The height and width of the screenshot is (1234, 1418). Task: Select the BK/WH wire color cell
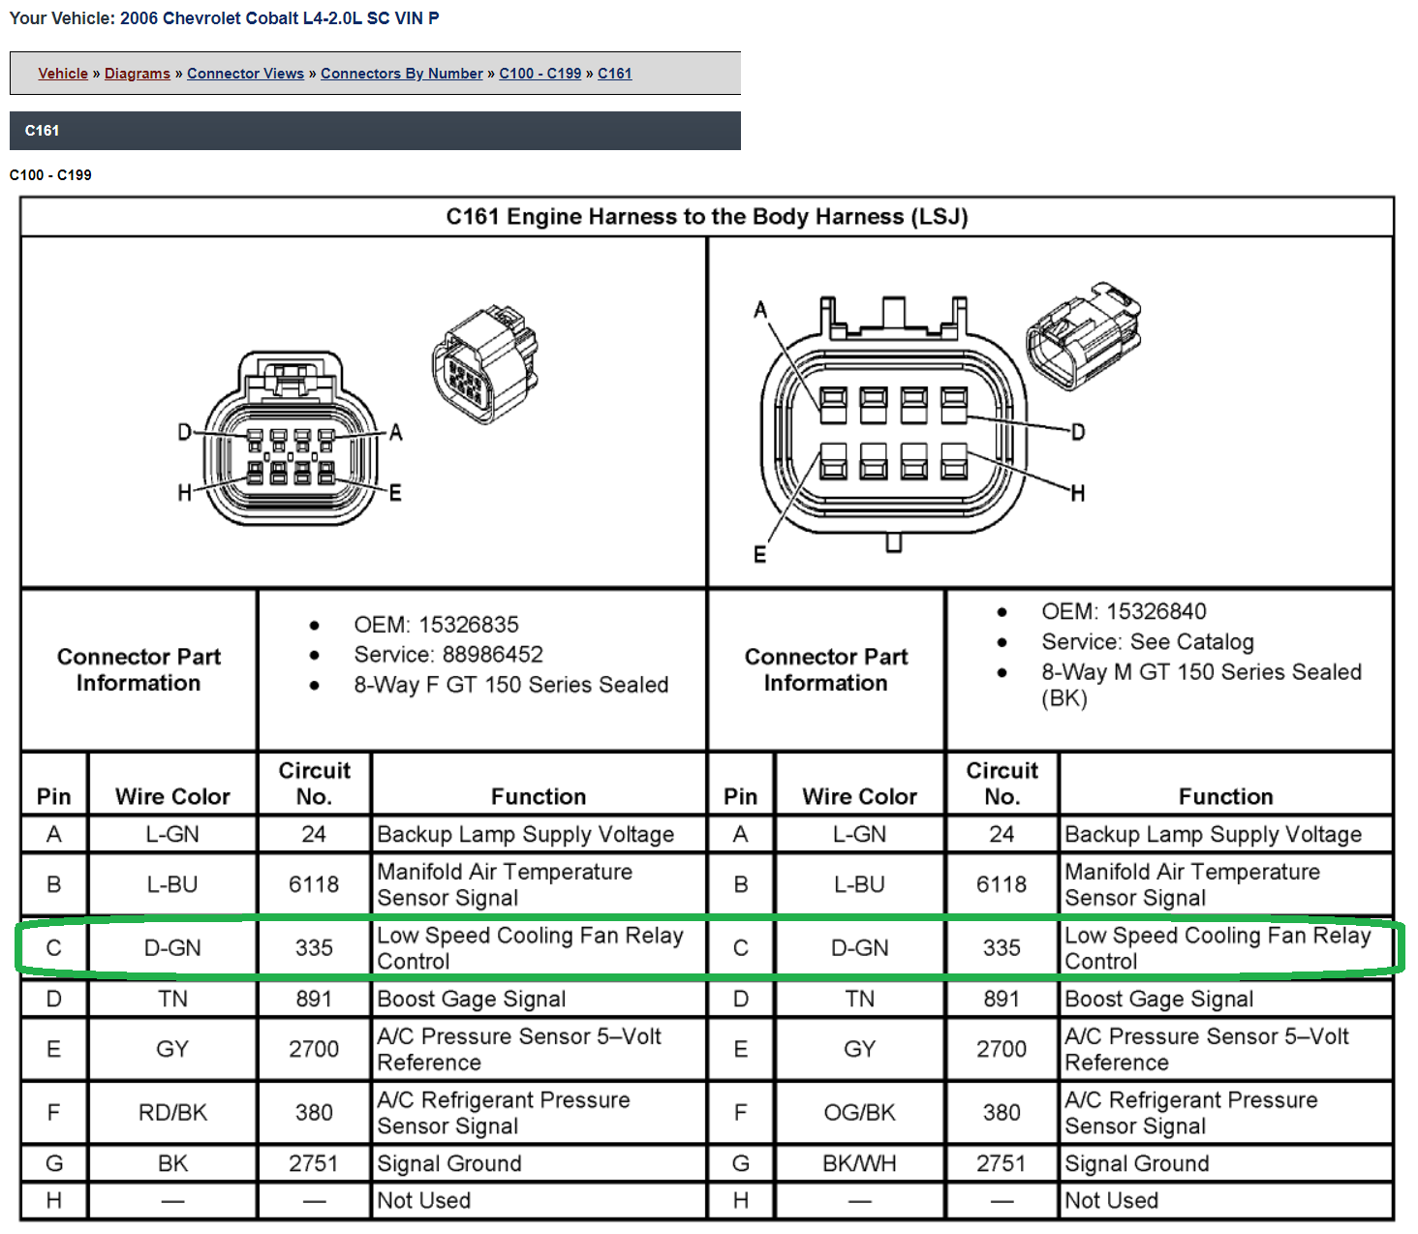860,1163
